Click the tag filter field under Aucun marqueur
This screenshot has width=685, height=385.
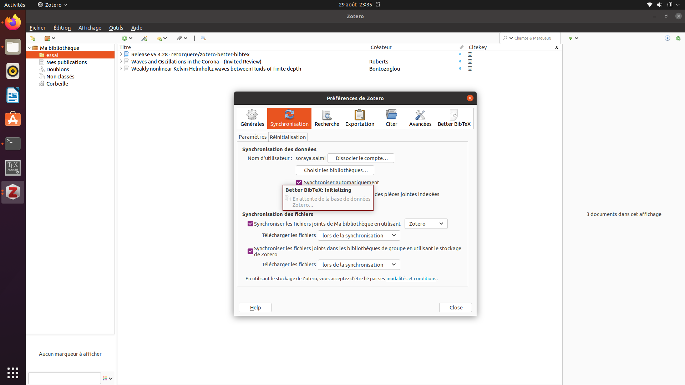[64, 378]
